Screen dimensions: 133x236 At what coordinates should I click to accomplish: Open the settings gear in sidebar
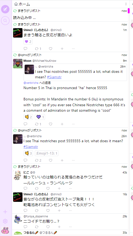pyautogui.click(x=5, y=221)
